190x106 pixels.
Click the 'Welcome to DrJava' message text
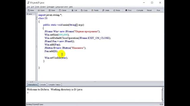[55, 90]
